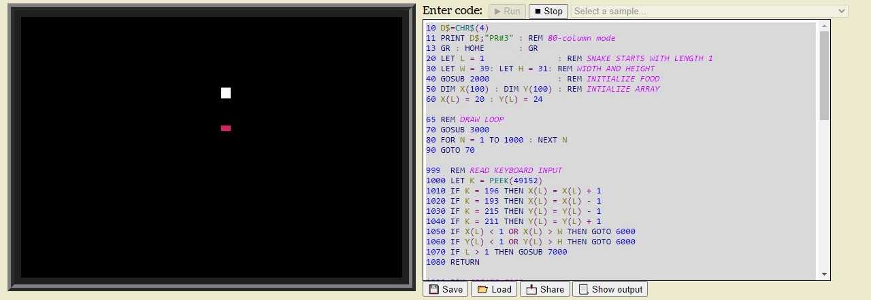Click the red food block on emulator screen
Viewport: 871px width, 300px height.
click(x=226, y=128)
